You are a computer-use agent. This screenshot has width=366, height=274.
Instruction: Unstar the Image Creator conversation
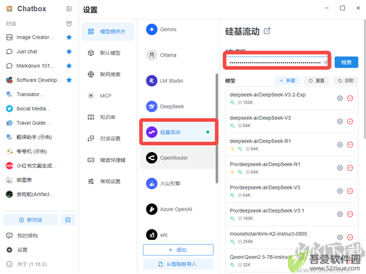coord(69,37)
